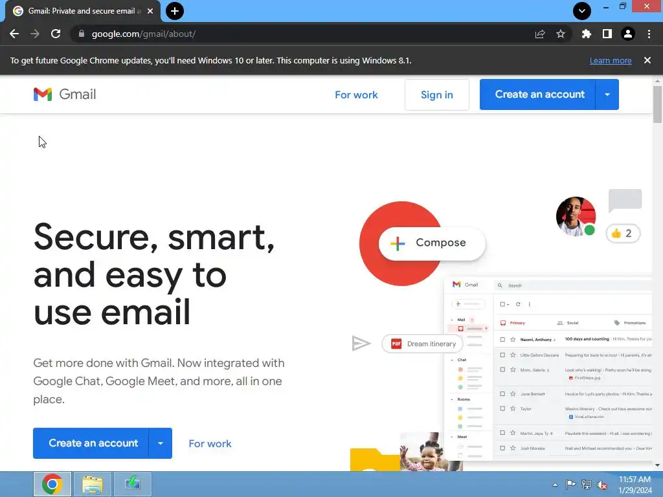Reload the Gmail about page
The width and height of the screenshot is (663, 497).
click(56, 34)
